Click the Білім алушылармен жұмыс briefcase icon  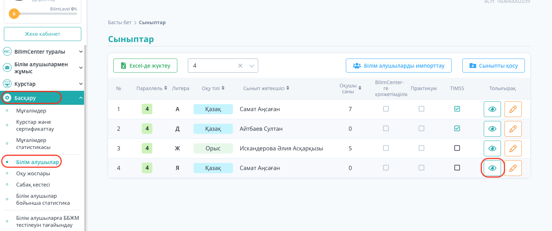[7, 67]
